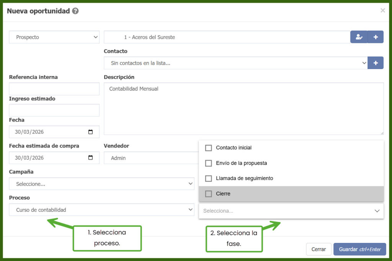This screenshot has height=261, width=392.
Task: Click the plus button to add prospect
Action: pyautogui.click(x=376, y=37)
